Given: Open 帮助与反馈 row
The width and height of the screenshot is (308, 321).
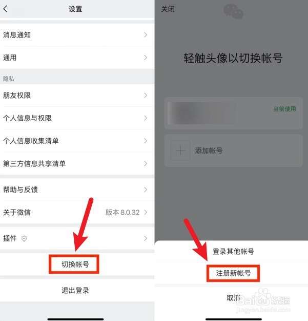Looking at the screenshot, I should tap(77, 190).
